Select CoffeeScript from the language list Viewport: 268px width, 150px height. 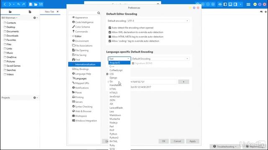click(x=119, y=70)
